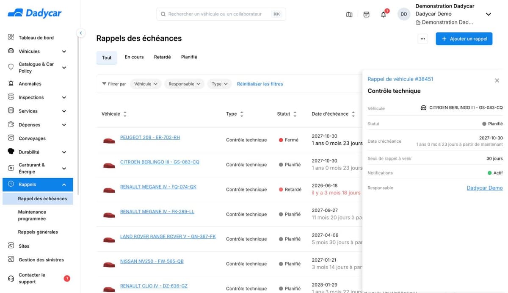Click the Services icon in sidebar
508x293 pixels.
pos(11,111)
